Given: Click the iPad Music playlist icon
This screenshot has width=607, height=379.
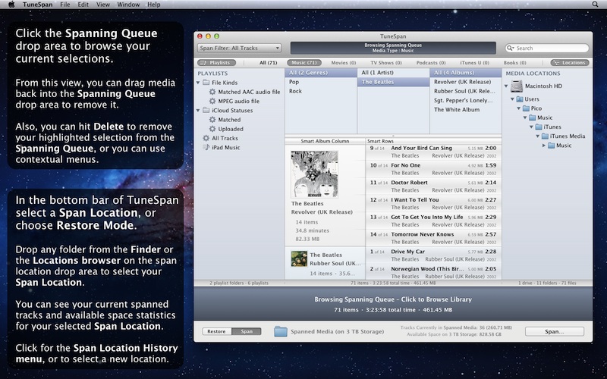Looking at the screenshot, I should coord(205,147).
